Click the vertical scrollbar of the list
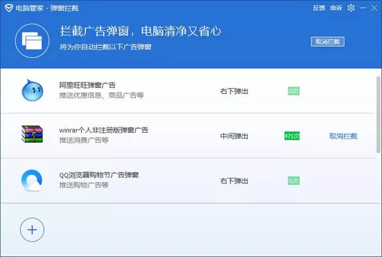 tap(378, 114)
